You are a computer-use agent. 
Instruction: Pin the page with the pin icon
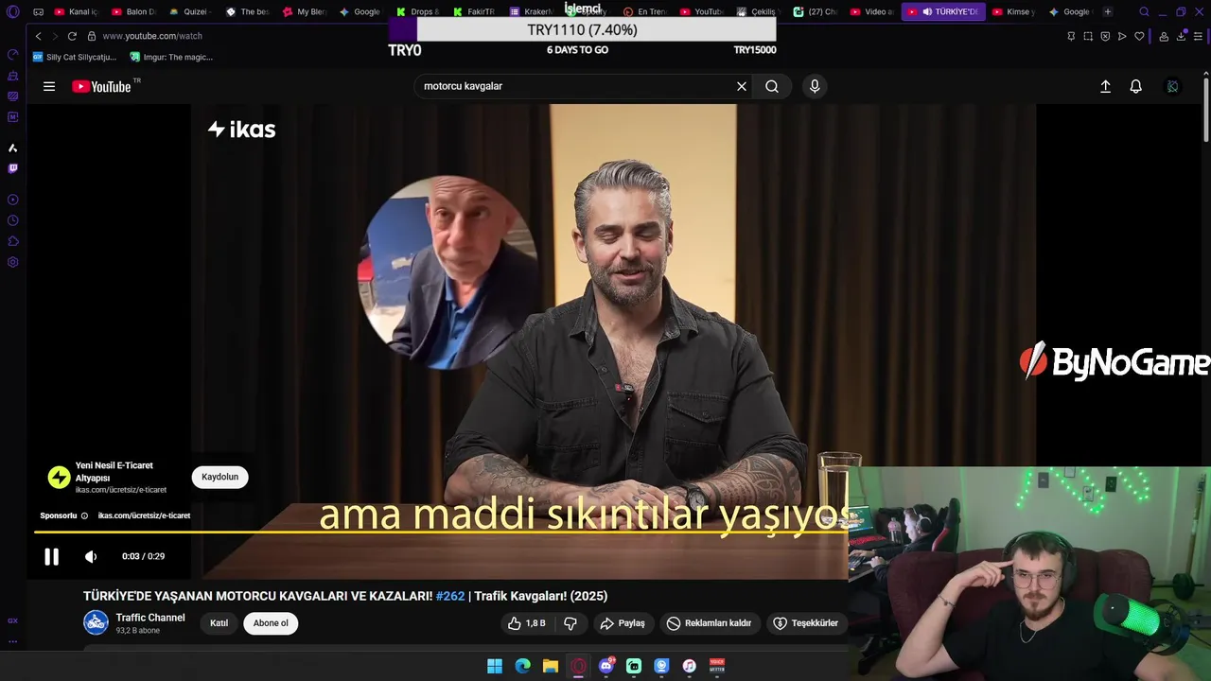coord(1071,36)
